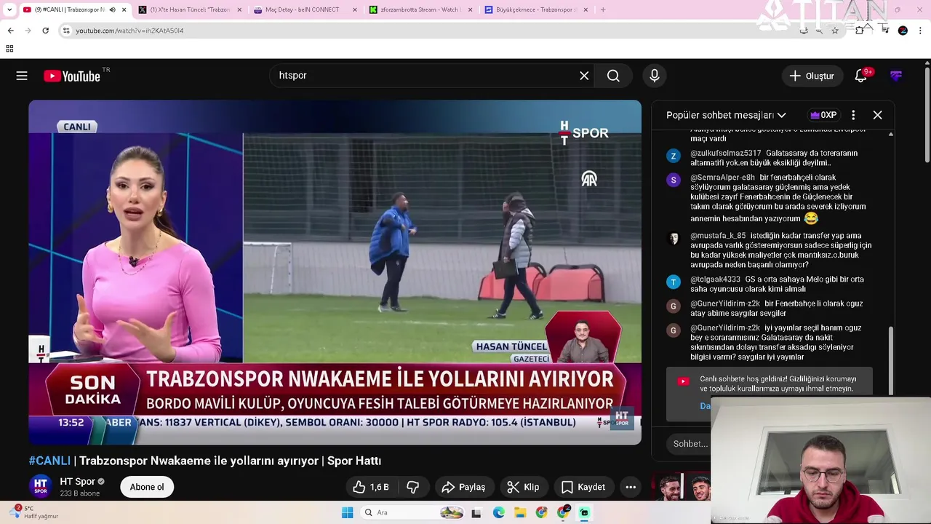Switch to the Maç Detay beIN CONNECT tab

[x=305, y=9]
